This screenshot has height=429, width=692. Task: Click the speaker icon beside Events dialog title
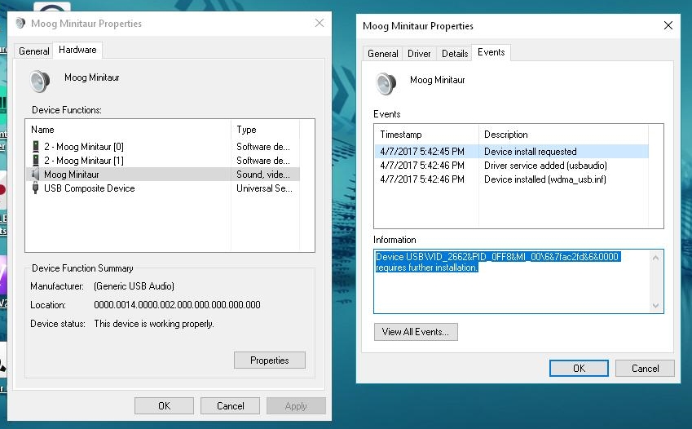coord(386,83)
